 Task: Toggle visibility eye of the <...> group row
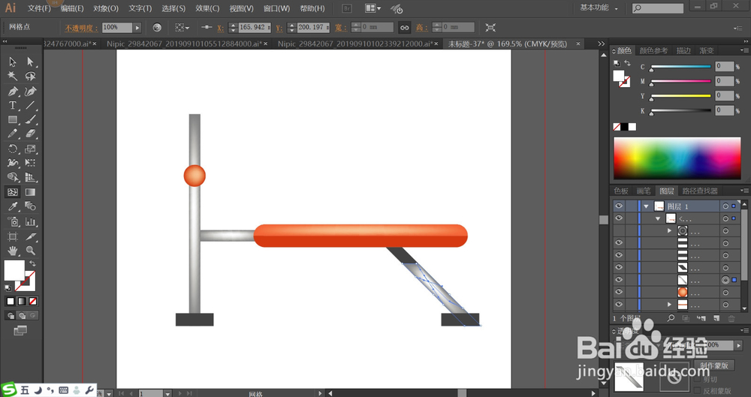click(619, 218)
